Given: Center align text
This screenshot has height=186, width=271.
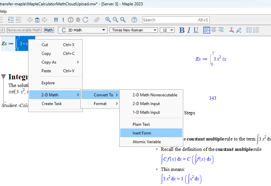Looking at the screenshot, I should click(x=214, y=30).
